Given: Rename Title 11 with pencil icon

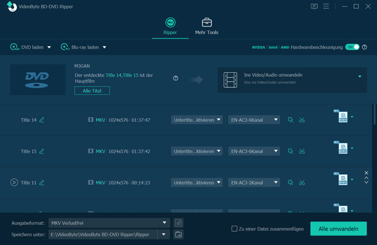Looking at the screenshot, I should [42, 183].
